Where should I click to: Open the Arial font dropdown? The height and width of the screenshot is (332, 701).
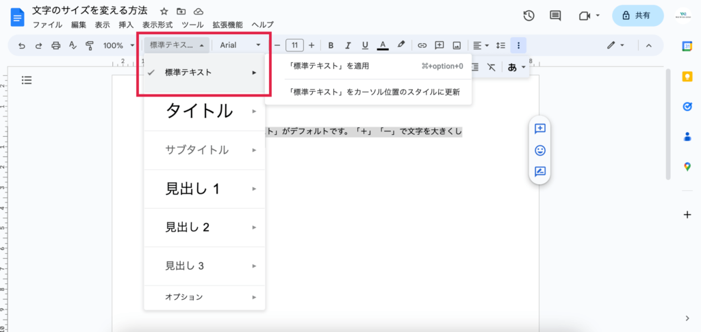coord(240,46)
